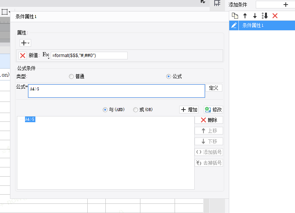Click the 去掉括号 button
This screenshot has height=213, width=295.
point(209,163)
